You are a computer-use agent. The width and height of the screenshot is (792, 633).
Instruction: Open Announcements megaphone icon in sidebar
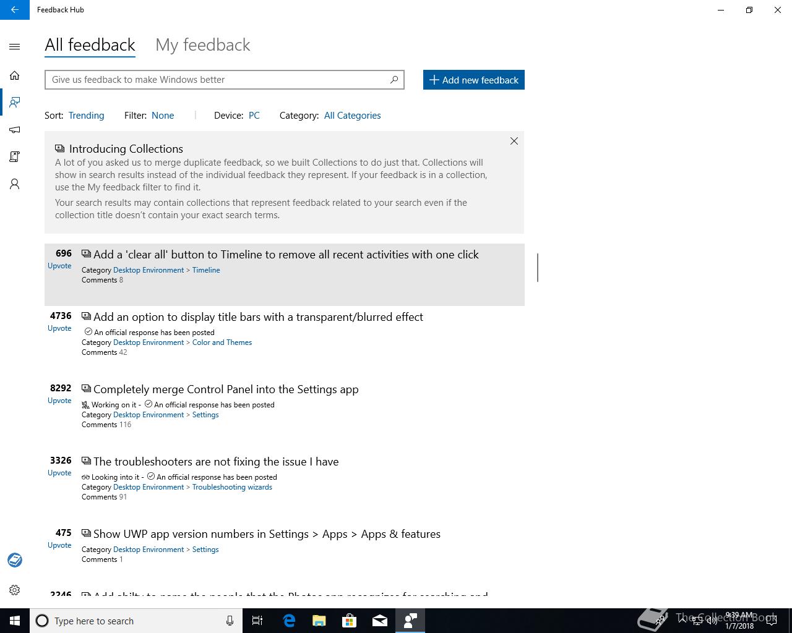coord(15,130)
